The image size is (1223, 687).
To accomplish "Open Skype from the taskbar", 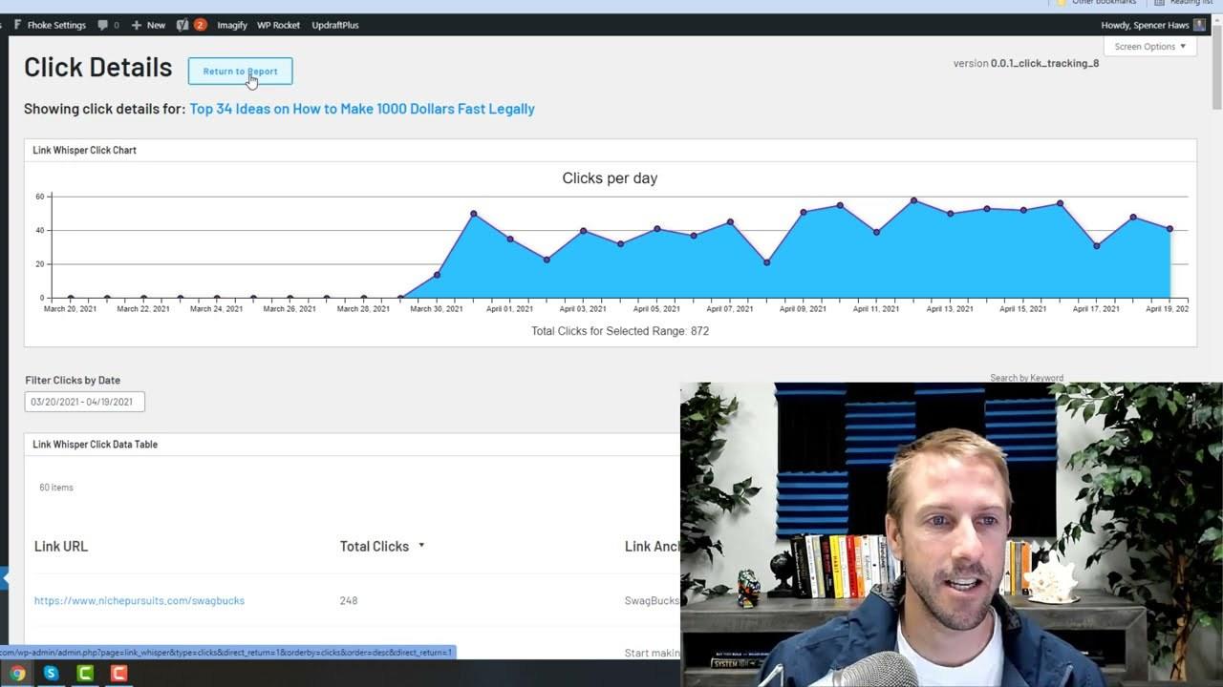I will pos(52,674).
